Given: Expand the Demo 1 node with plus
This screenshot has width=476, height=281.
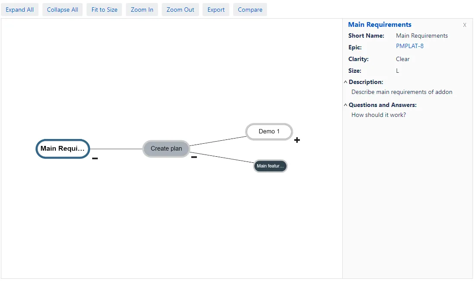Looking at the screenshot, I should point(297,140).
